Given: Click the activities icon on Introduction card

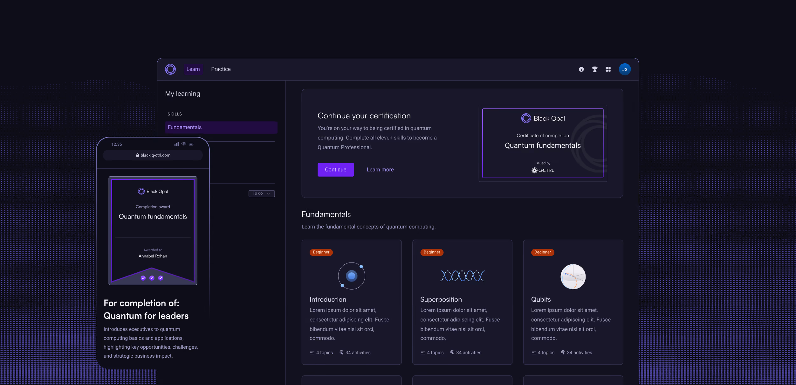Looking at the screenshot, I should 341,353.
